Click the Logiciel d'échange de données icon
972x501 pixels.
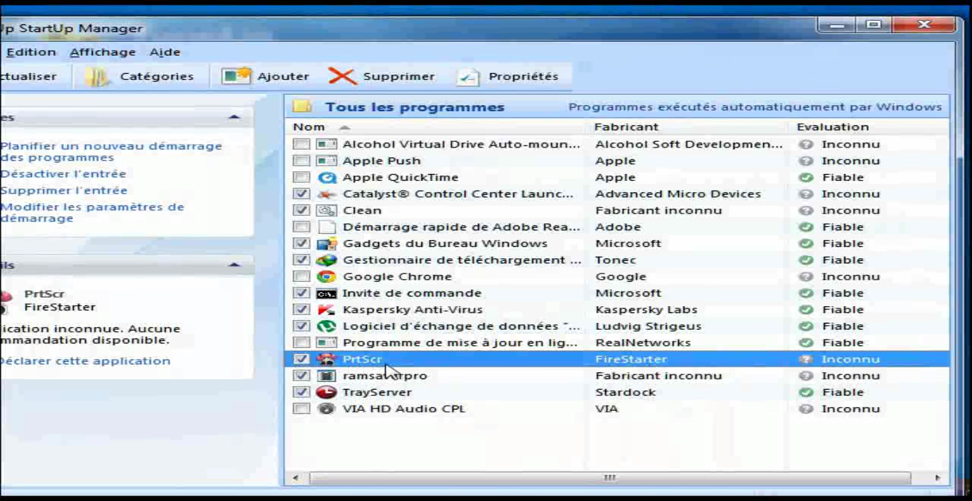(x=327, y=326)
